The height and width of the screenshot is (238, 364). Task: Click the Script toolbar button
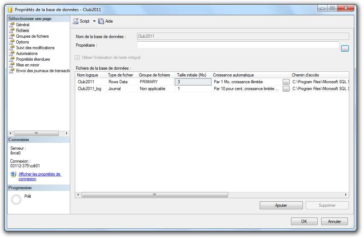[x=81, y=21]
